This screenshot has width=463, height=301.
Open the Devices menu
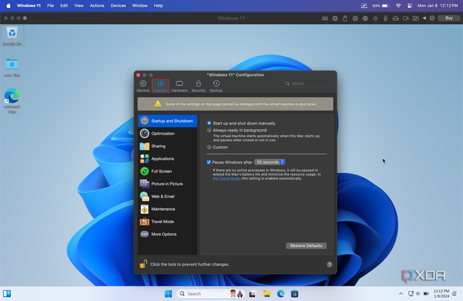coord(118,6)
